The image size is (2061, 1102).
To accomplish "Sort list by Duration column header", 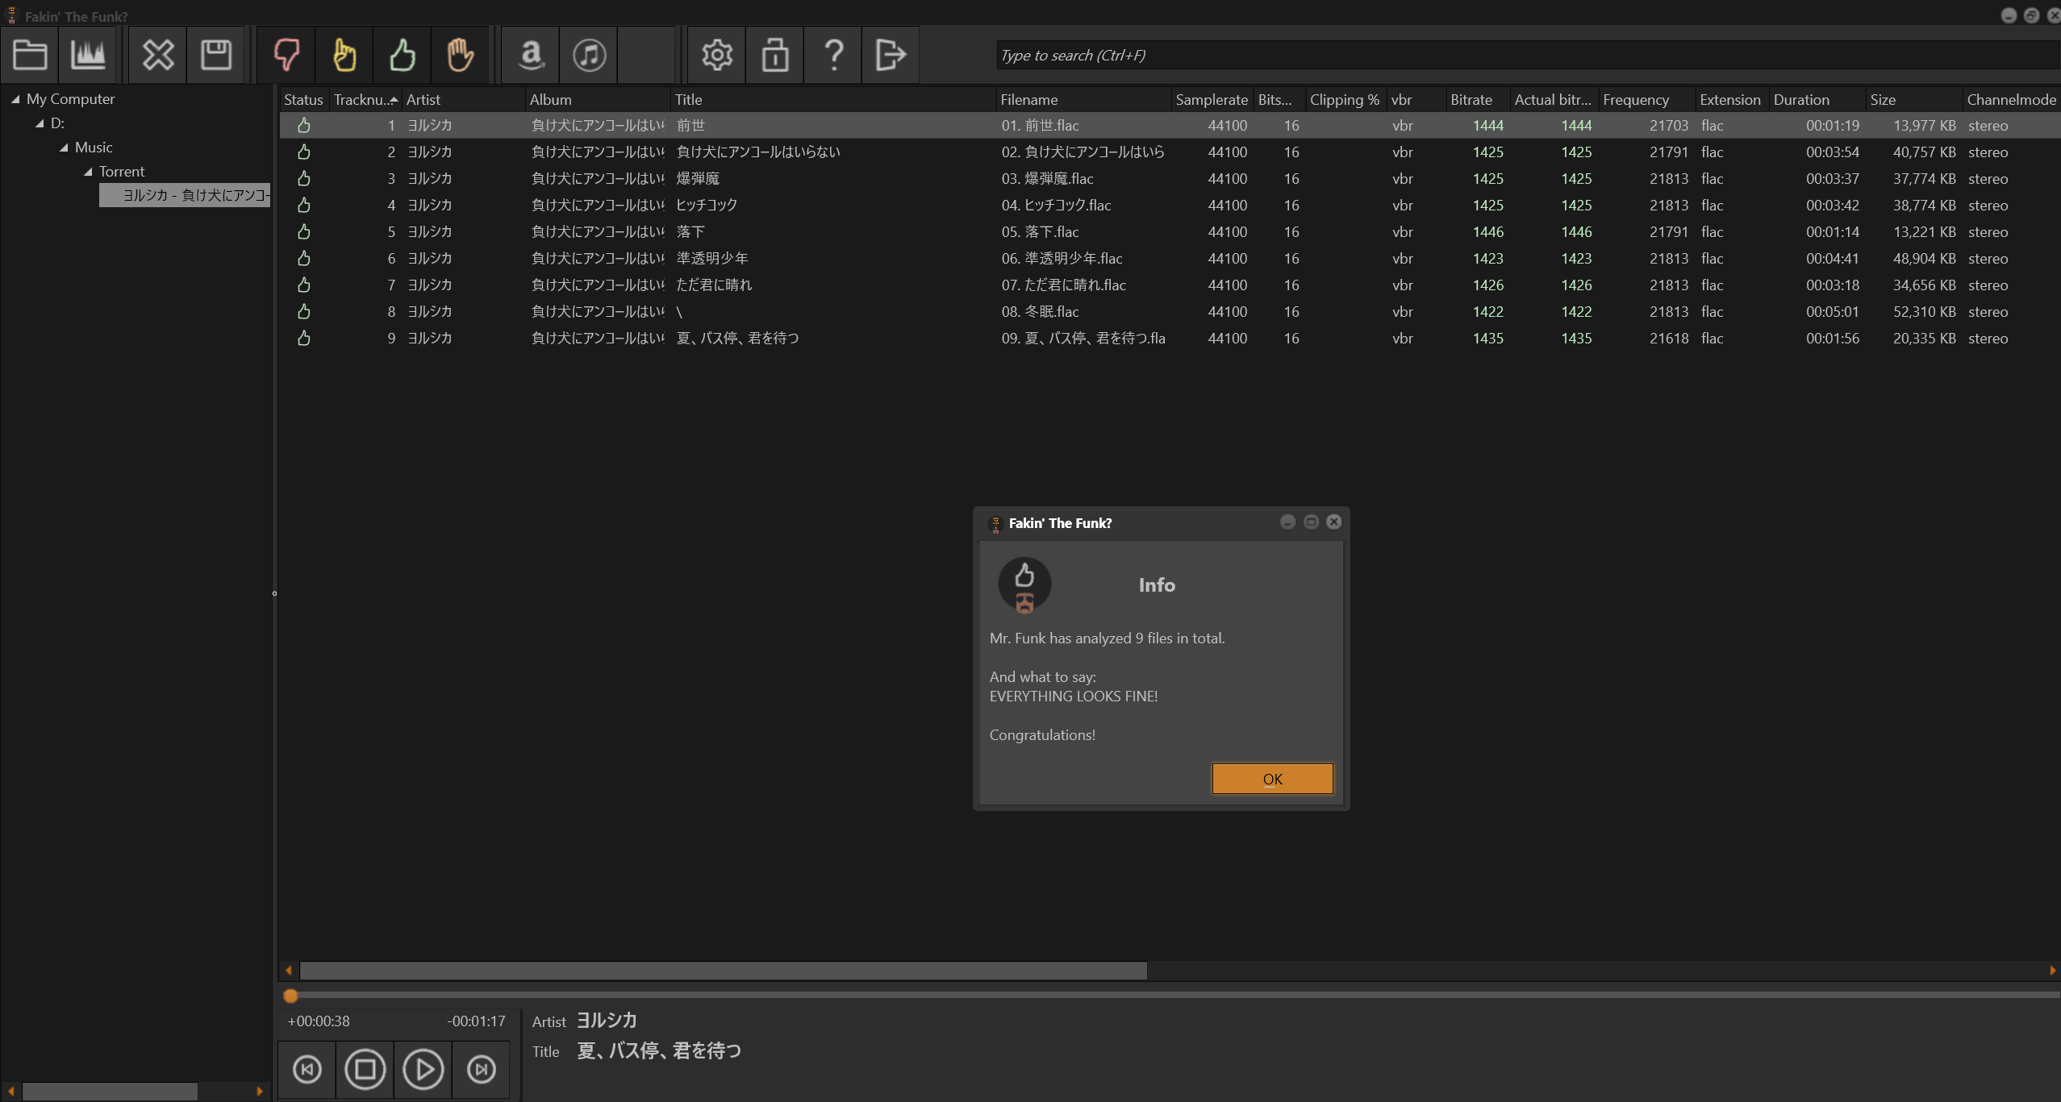I will coord(1800,99).
